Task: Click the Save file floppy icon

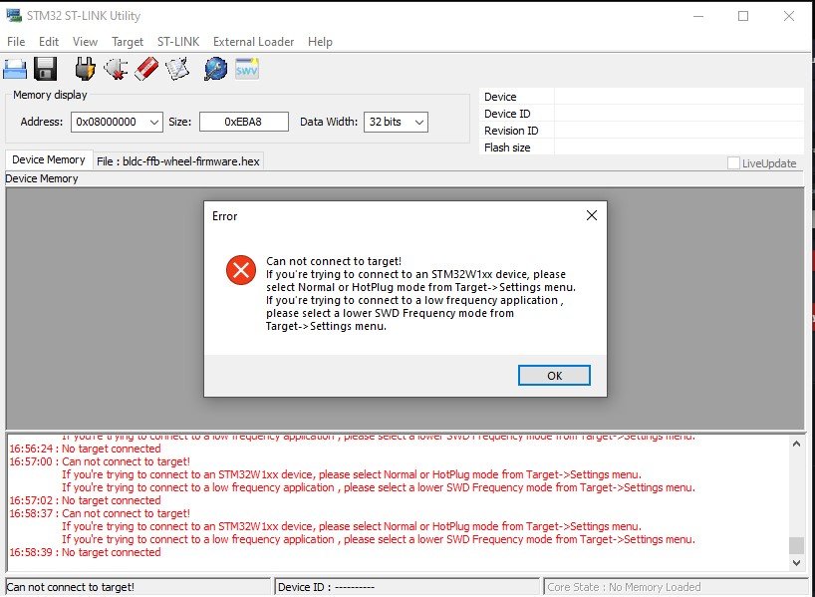Action: [45, 69]
